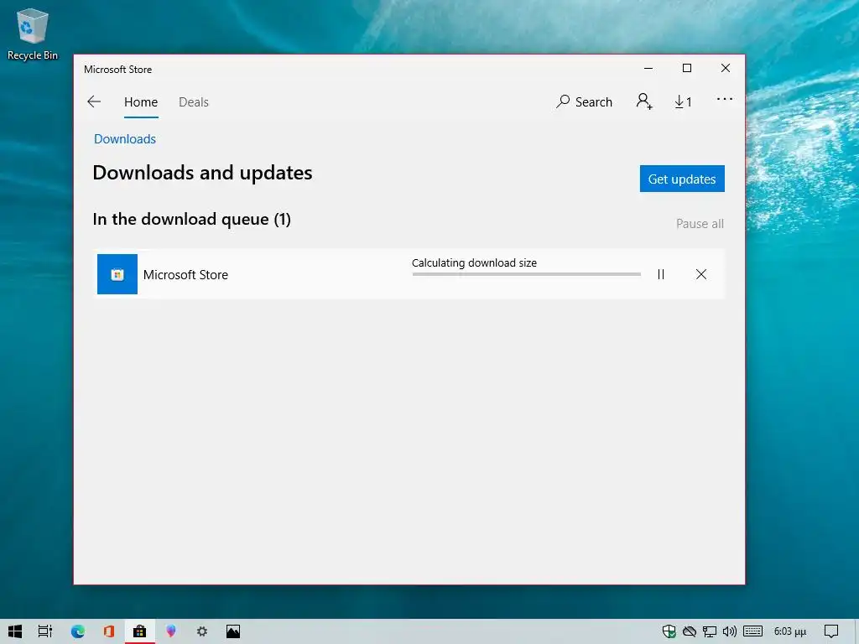Click the Microsoft Store app tile icon
The width and height of the screenshot is (859, 644).
pos(117,274)
